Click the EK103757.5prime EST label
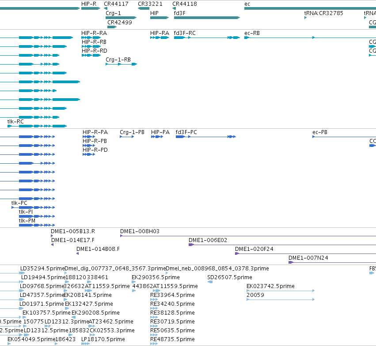376x346 pixels. coord(46,313)
